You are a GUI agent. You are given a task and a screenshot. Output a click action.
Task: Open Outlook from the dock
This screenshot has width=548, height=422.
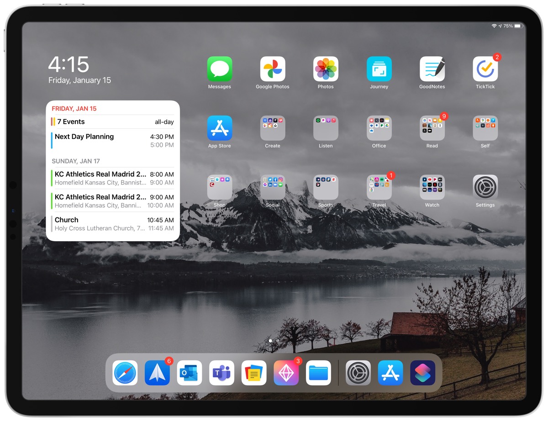pyautogui.click(x=190, y=373)
